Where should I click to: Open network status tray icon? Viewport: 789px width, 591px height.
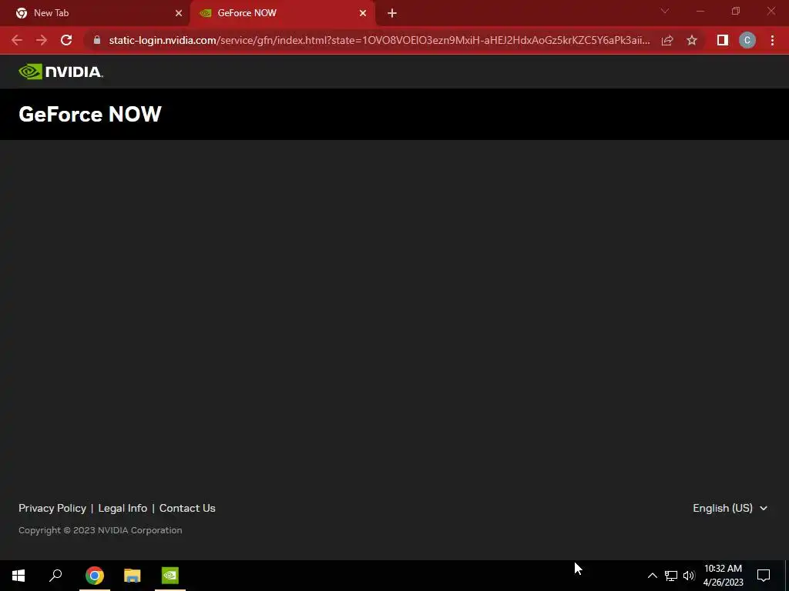[x=671, y=576]
